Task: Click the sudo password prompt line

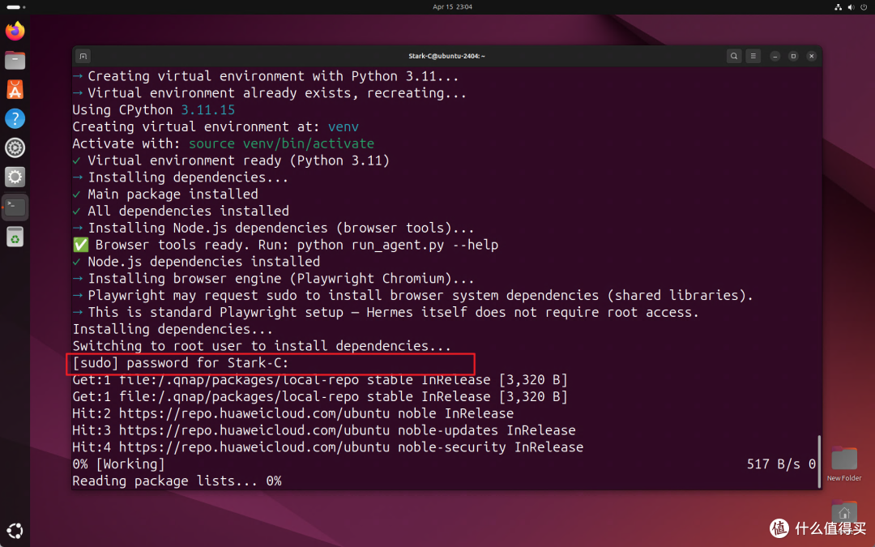Action: coord(181,363)
